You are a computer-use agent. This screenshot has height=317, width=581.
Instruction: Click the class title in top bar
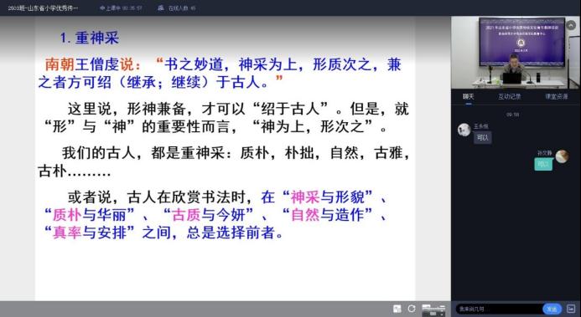43,8
